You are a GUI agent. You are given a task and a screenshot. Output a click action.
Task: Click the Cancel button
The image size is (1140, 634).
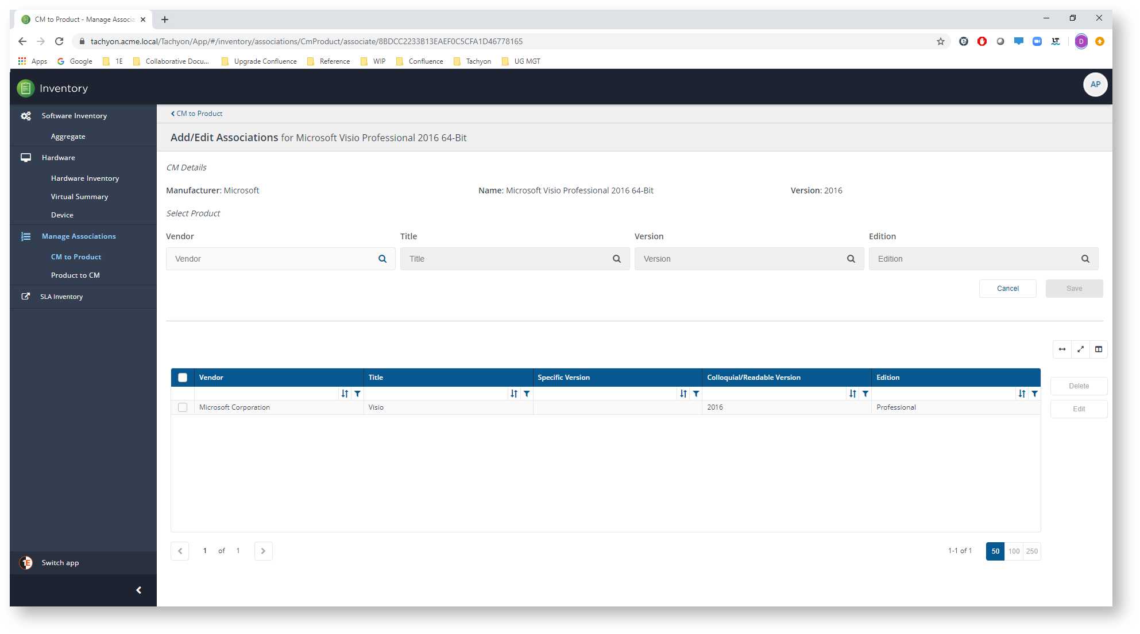pyautogui.click(x=1008, y=288)
